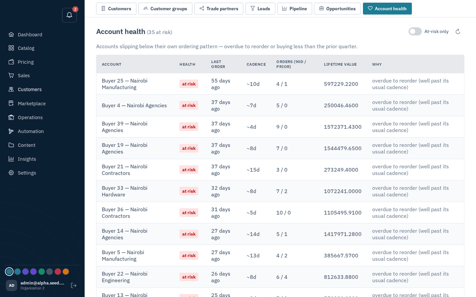Pick the green theme color swatch
This screenshot has width=476, height=297.
(42, 272)
